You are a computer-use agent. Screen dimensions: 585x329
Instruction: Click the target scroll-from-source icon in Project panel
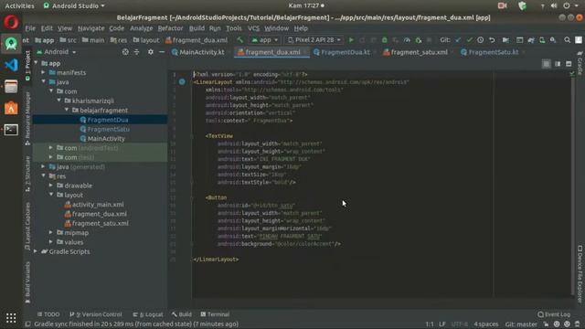[125, 52]
